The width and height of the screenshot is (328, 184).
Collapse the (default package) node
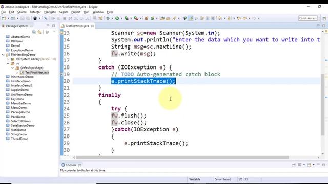[x=12, y=68]
